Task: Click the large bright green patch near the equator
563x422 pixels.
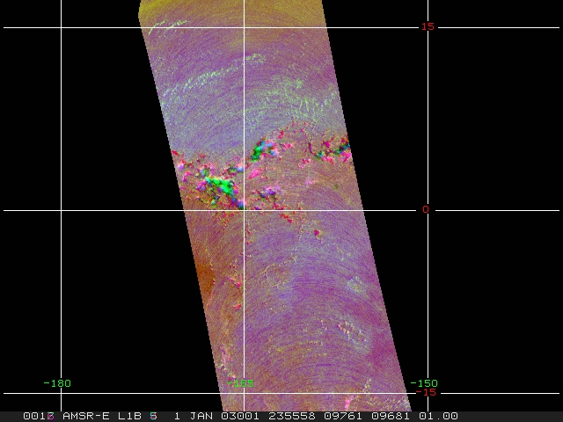Action: (x=220, y=186)
